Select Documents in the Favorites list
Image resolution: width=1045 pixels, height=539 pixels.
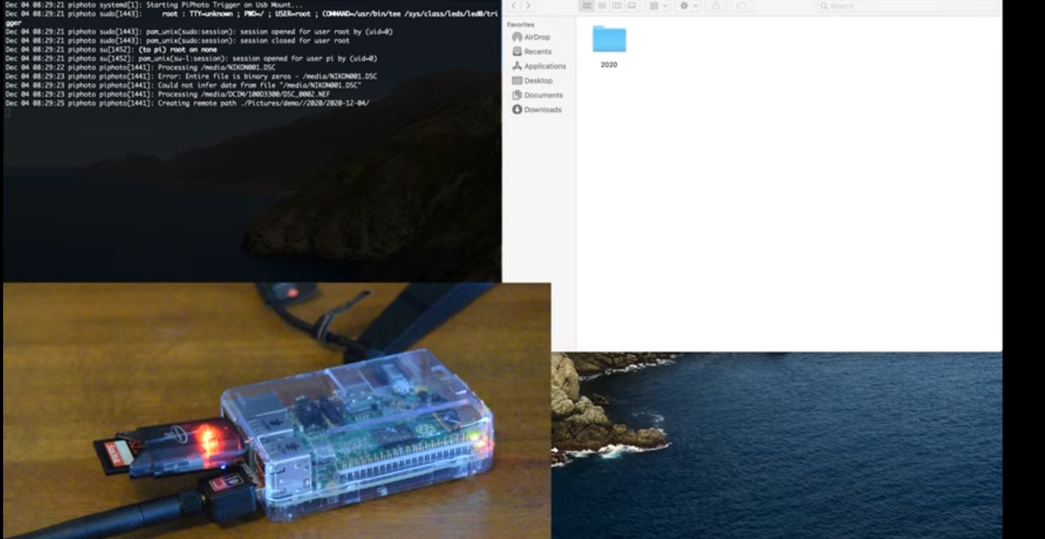coord(543,95)
